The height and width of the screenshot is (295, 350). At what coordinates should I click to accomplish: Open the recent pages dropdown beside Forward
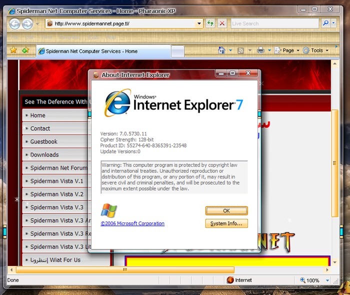click(x=37, y=23)
